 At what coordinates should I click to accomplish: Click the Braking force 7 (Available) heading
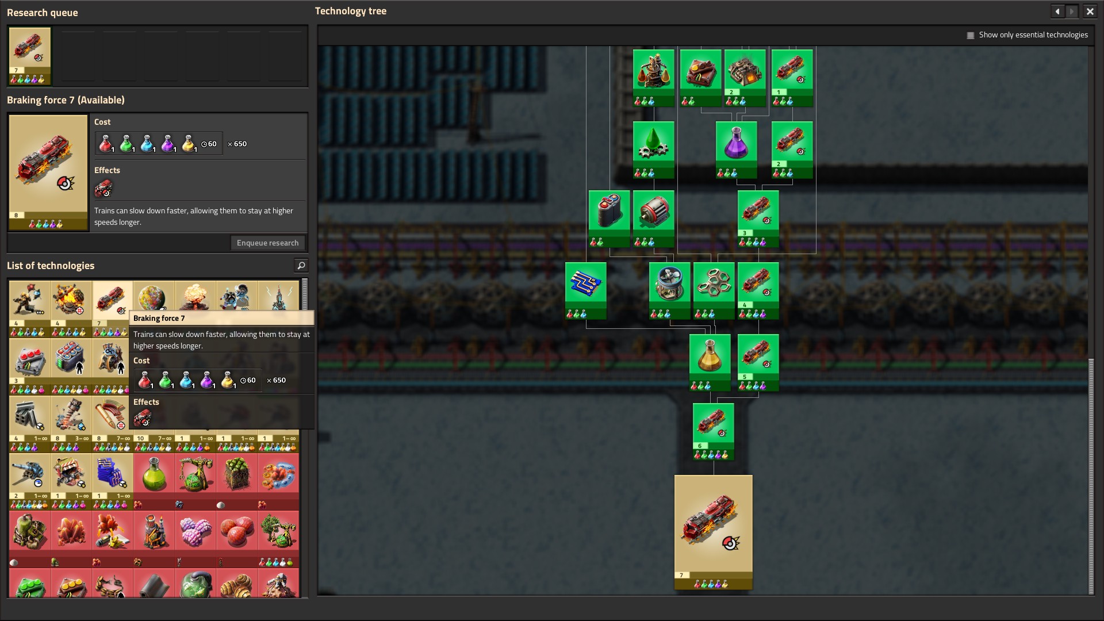tap(66, 100)
